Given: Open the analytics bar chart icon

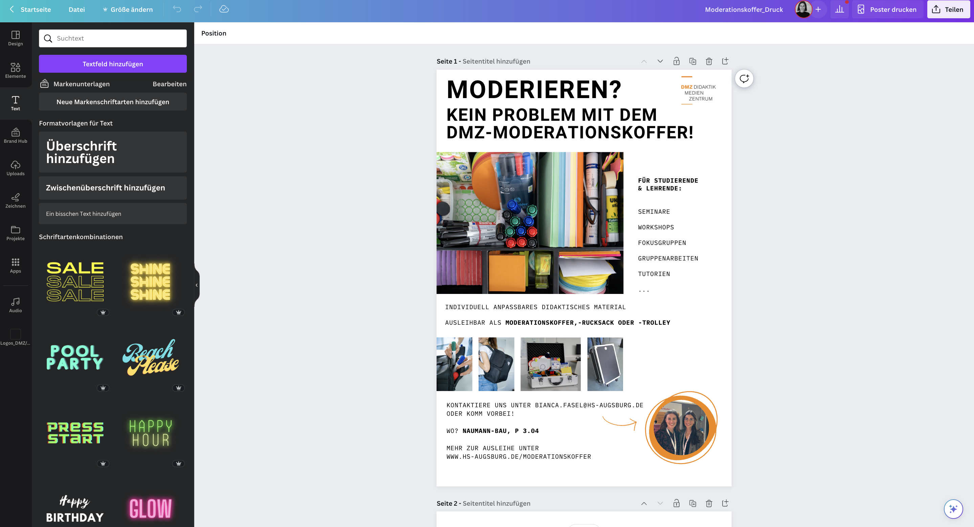Looking at the screenshot, I should 839,9.
